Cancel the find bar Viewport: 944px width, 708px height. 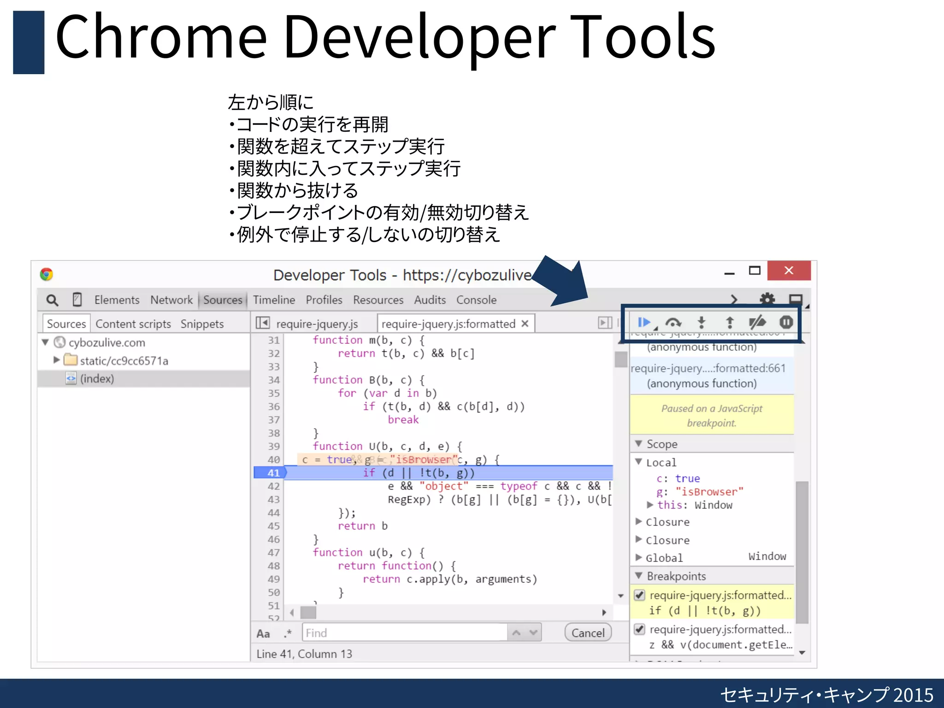tap(588, 633)
